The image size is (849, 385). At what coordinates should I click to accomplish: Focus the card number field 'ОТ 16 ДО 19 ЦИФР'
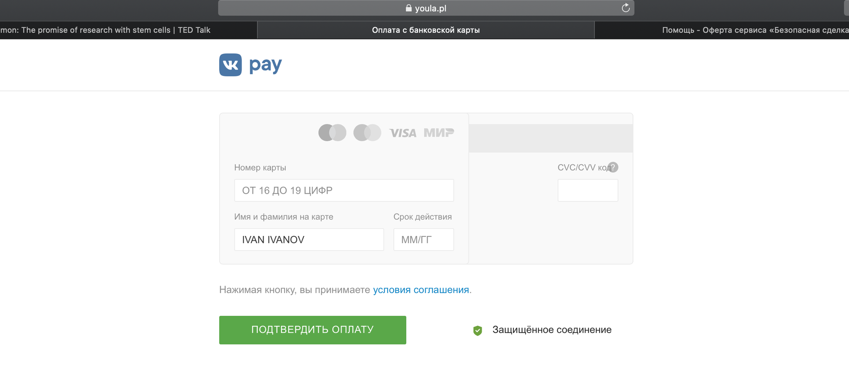pyautogui.click(x=344, y=190)
